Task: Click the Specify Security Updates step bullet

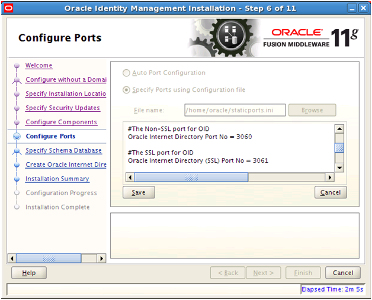Action: 17,108
